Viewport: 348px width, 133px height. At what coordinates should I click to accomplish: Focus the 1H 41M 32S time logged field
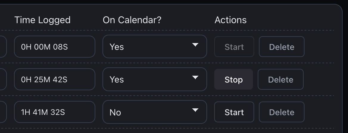point(55,112)
